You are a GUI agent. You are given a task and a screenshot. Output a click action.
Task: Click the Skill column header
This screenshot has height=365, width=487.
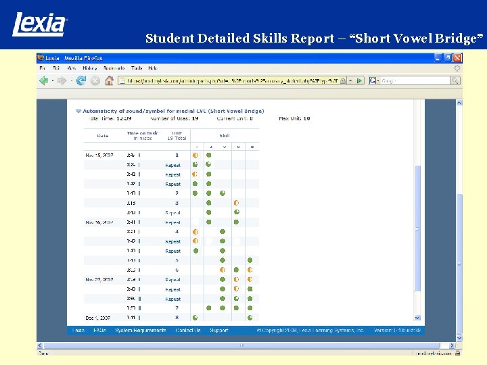[x=225, y=136]
